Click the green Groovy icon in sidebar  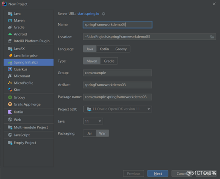tap(10, 97)
